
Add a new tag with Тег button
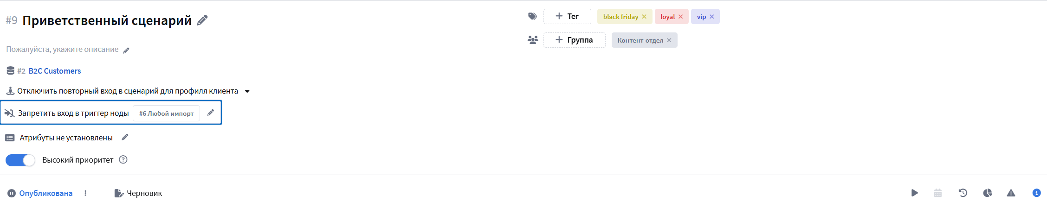point(567,16)
